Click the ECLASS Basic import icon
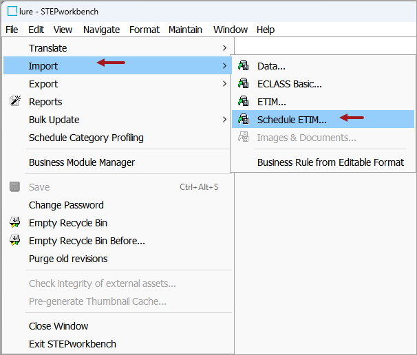 (244, 83)
